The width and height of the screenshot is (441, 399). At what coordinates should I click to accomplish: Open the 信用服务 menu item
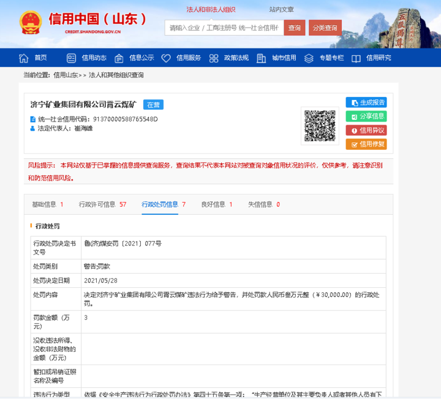pyautogui.click(x=189, y=58)
